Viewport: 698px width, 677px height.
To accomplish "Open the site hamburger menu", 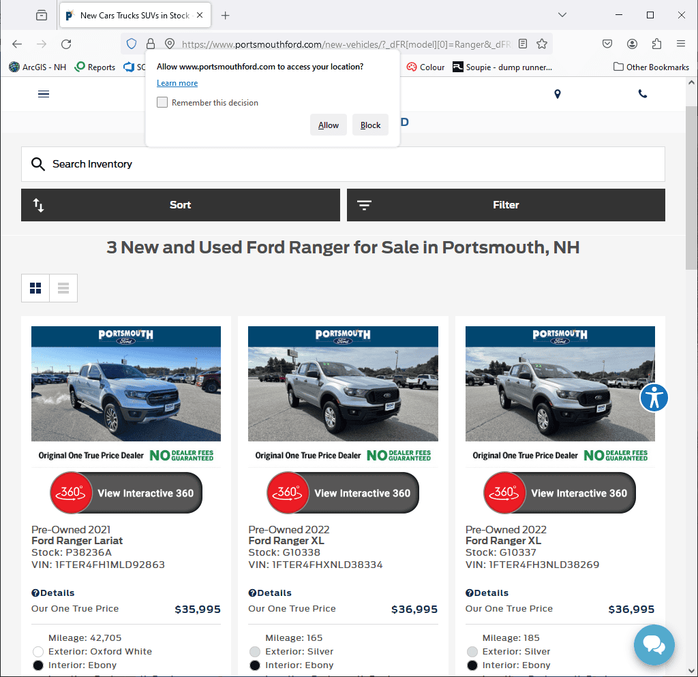I will [44, 94].
